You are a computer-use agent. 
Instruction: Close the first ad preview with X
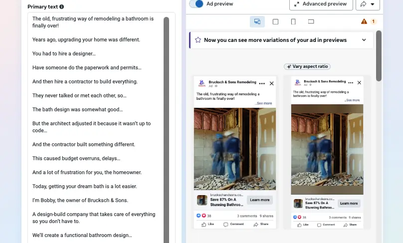point(271,83)
